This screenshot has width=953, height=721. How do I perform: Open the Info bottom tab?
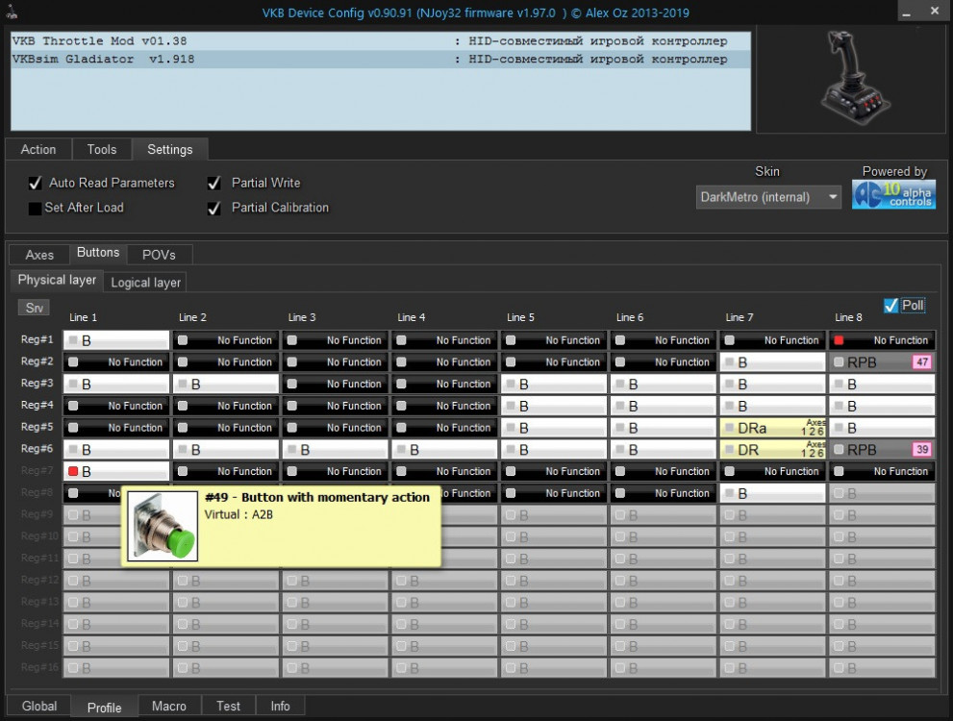click(x=280, y=706)
